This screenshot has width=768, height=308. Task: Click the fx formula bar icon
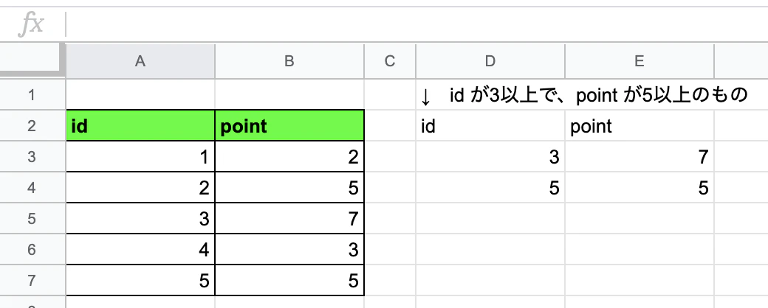click(x=31, y=24)
